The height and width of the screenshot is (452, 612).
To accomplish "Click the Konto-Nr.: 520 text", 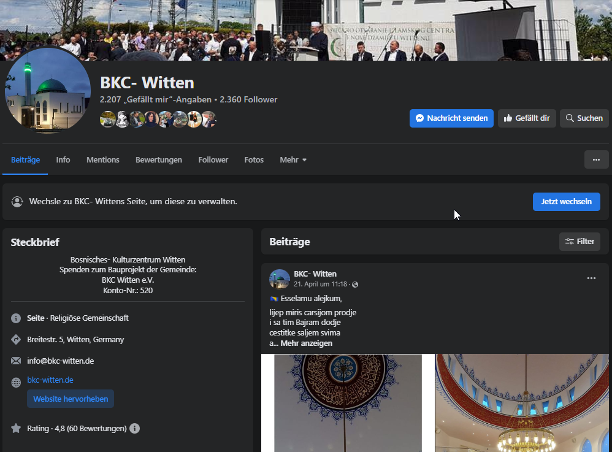I will coord(128,291).
